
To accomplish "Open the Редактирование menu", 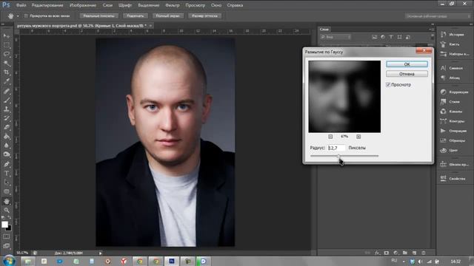I will coord(47,5).
